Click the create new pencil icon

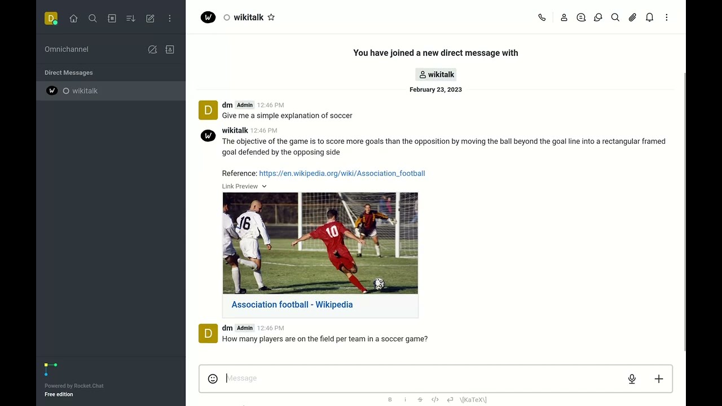(x=150, y=19)
